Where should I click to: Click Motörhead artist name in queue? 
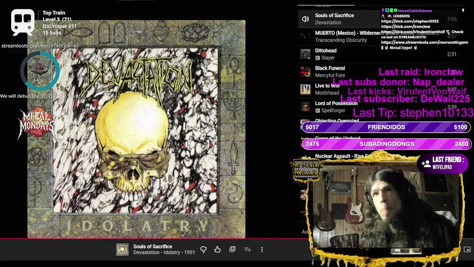327,93
